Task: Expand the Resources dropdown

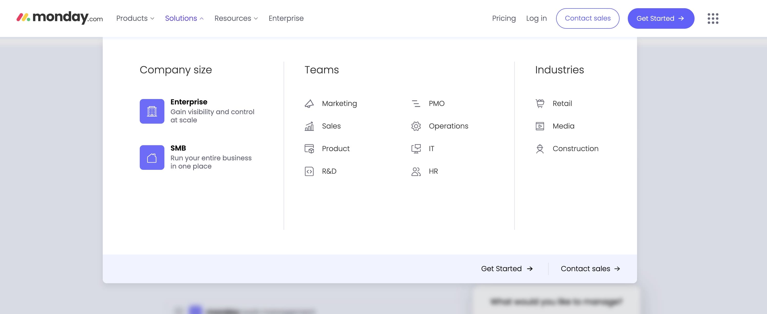Action: 236,18
